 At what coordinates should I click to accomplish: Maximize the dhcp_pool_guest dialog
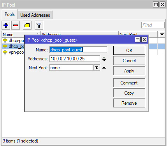click(137, 40)
